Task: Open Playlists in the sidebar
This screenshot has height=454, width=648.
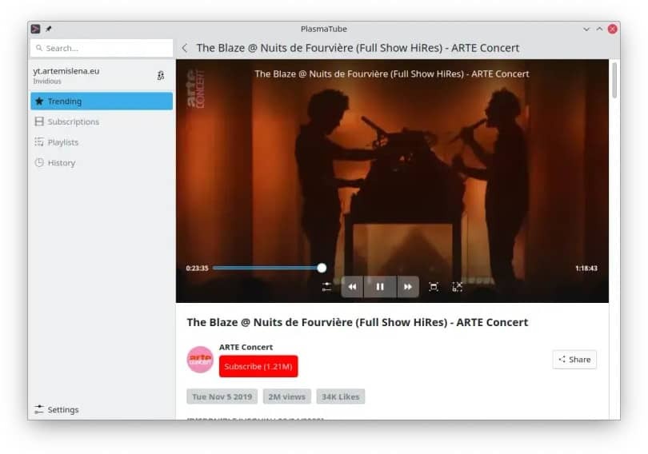Action: click(102, 142)
